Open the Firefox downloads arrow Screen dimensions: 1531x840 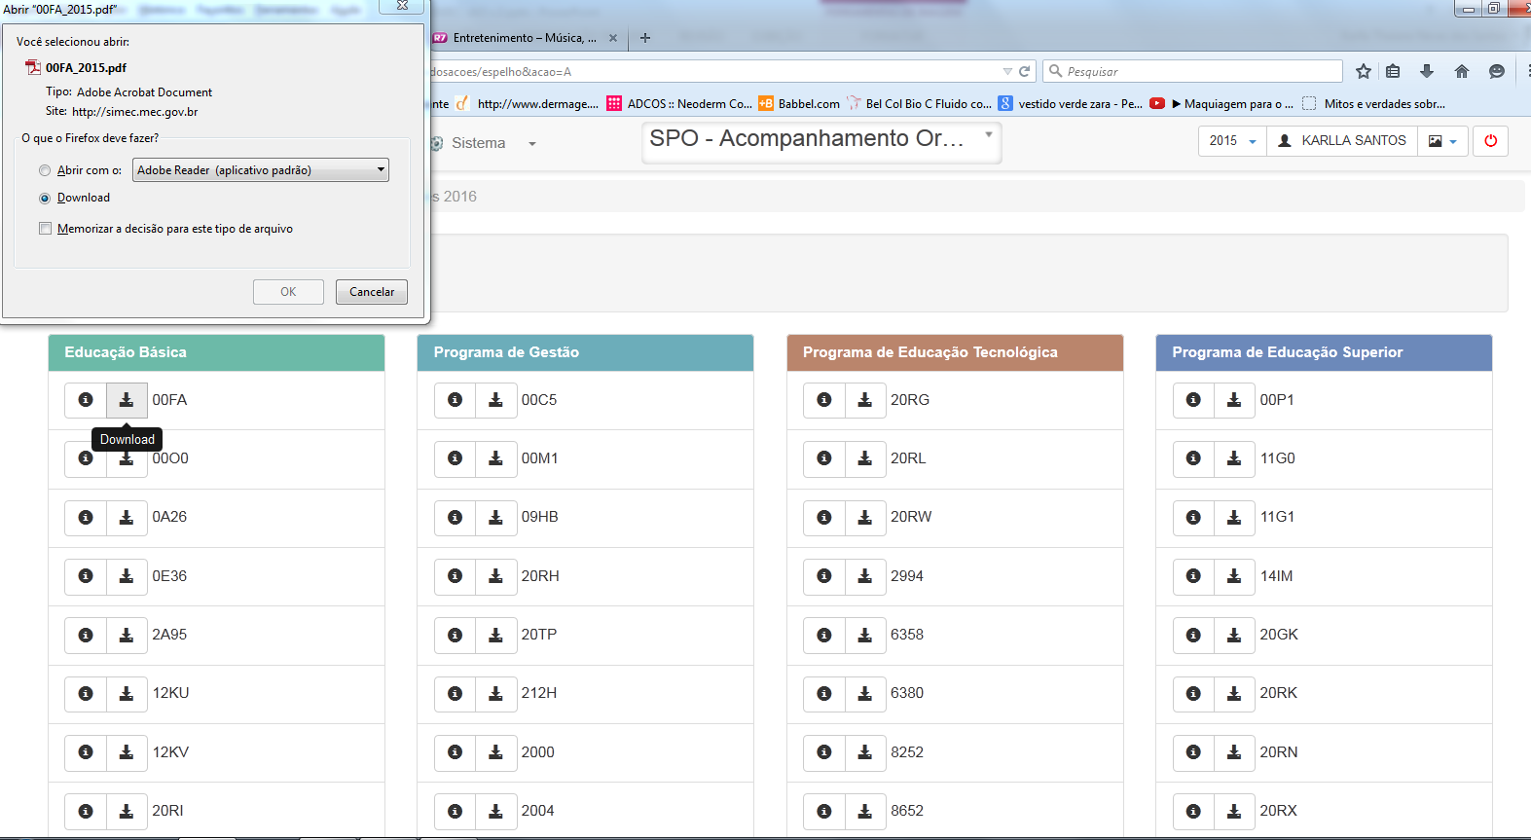tap(1427, 71)
